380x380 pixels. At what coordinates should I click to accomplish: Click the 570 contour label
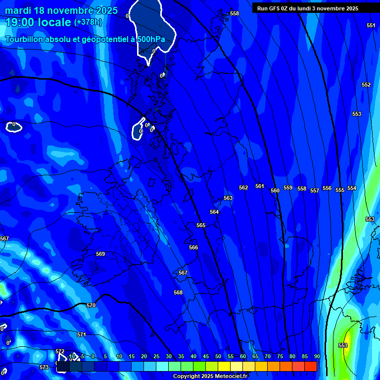(91, 305)
